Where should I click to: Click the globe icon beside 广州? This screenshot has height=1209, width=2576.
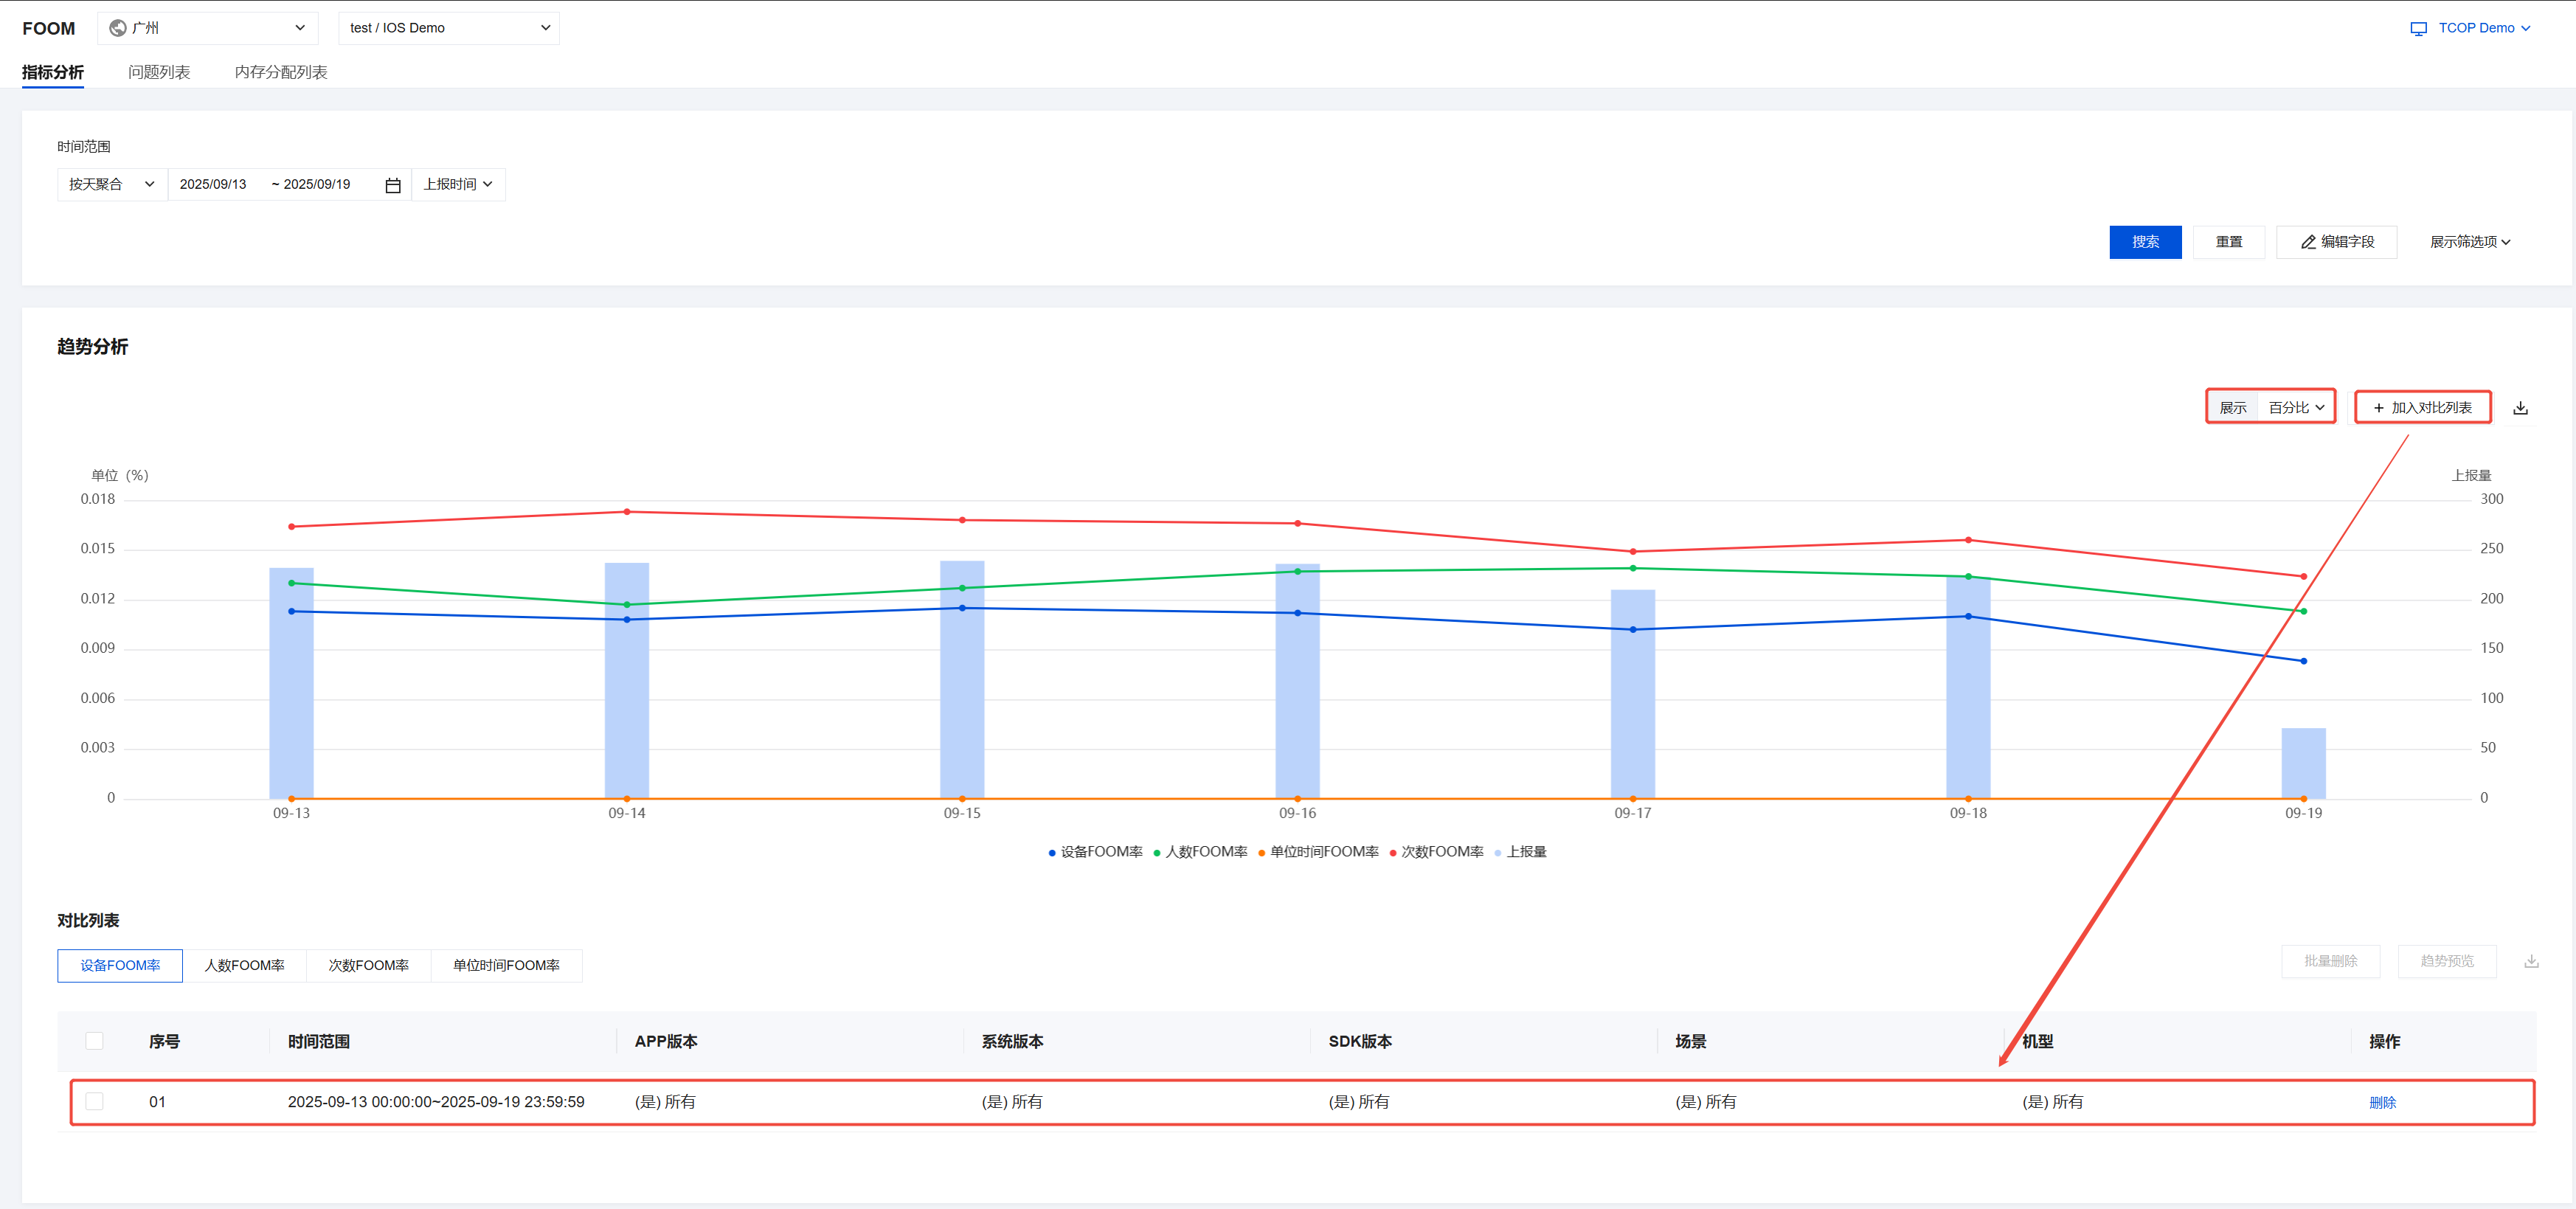click(x=118, y=28)
